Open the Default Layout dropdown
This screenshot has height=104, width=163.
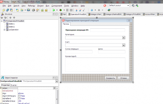coord(128,6)
